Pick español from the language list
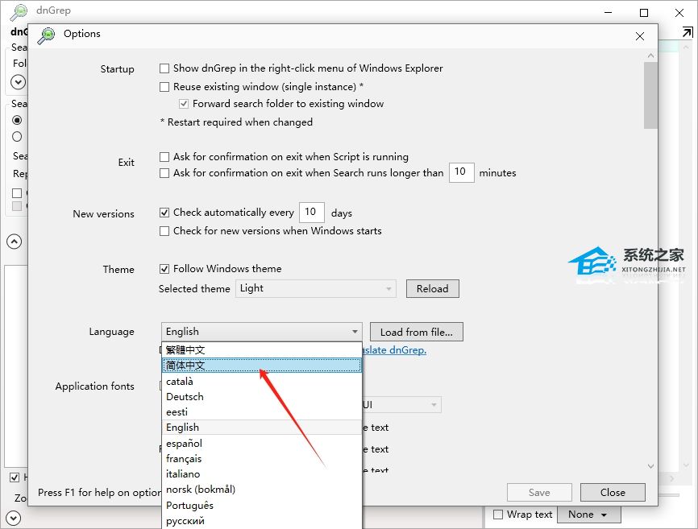 [x=261, y=443]
